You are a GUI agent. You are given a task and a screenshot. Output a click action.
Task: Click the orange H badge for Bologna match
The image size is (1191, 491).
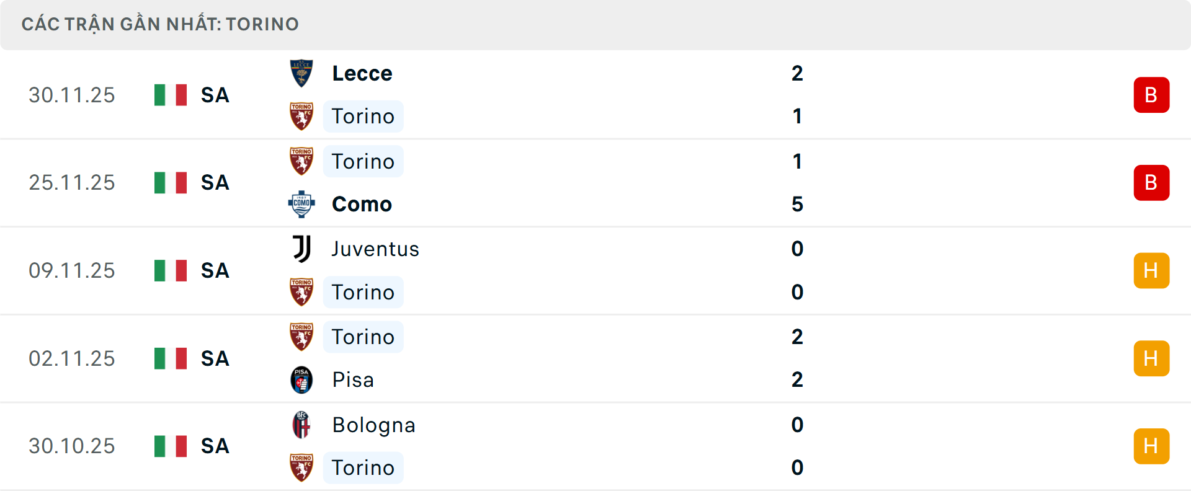point(1151,446)
